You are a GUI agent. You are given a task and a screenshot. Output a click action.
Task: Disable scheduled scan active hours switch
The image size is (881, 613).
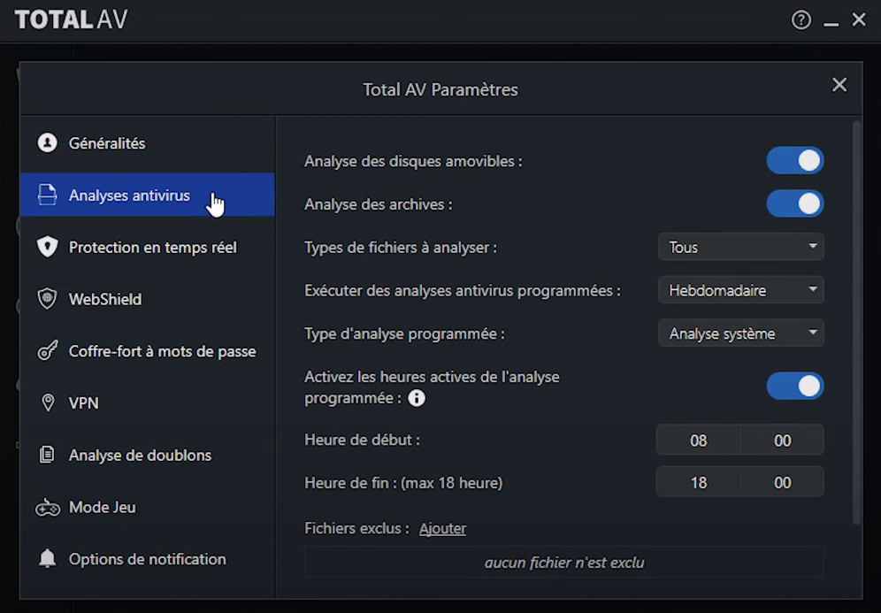coord(795,387)
